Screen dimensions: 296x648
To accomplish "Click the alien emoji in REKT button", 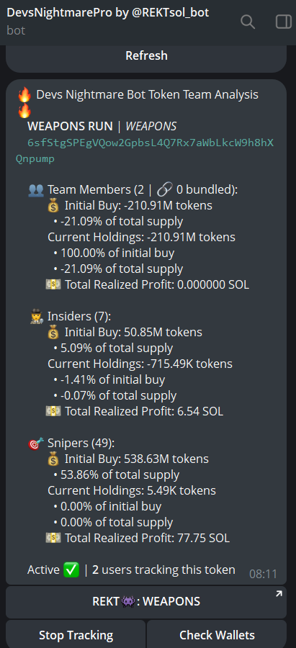I will (x=127, y=601).
